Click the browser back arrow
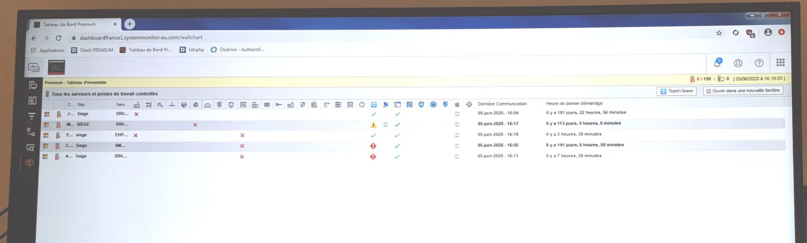Viewport: 807px width, 243px height. point(34,38)
